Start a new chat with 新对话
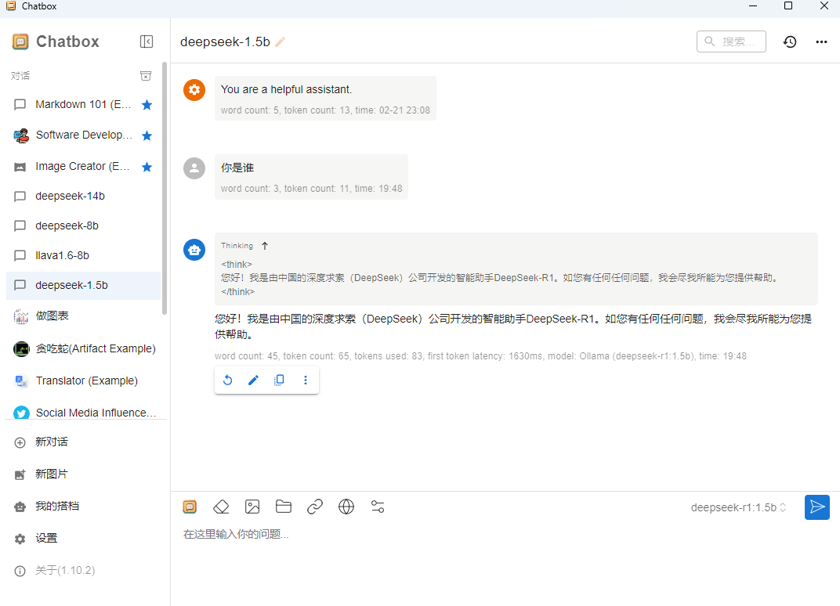The width and height of the screenshot is (840, 606). click(x=52, y=442)
